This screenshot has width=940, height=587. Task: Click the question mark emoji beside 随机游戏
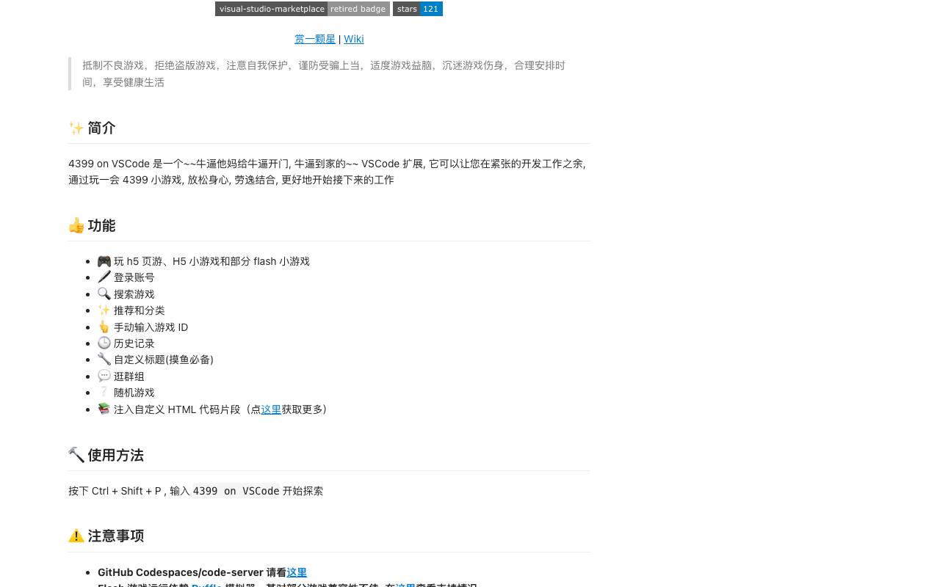(104, 393)
